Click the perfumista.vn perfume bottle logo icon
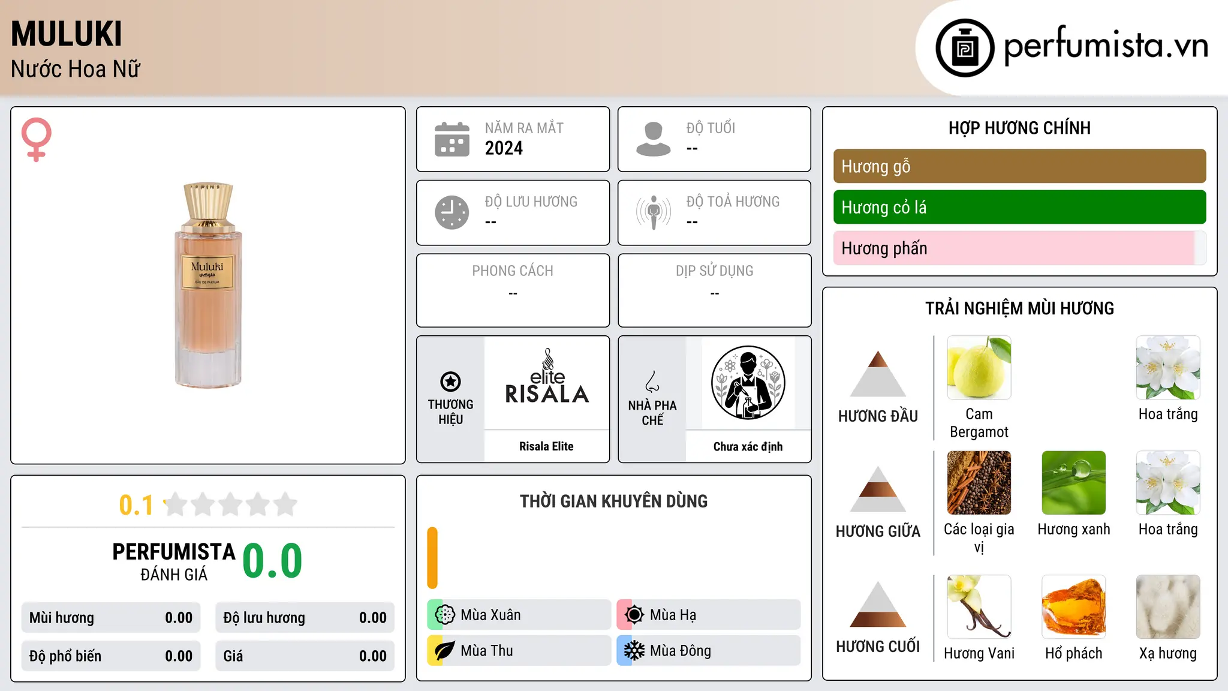The height and width of the screenshot is (691, 1228). click(x=965, y=47)
